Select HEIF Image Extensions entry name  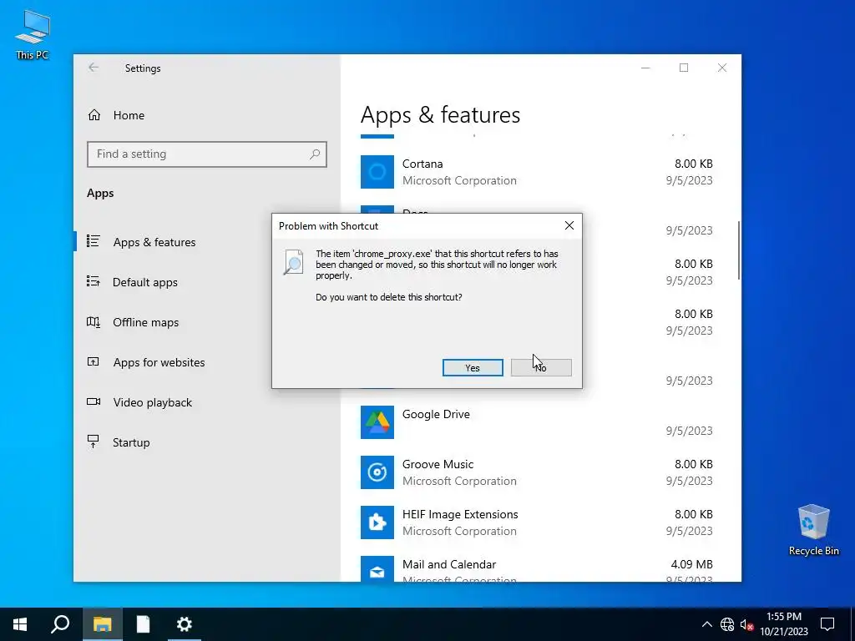pos(460,514)
